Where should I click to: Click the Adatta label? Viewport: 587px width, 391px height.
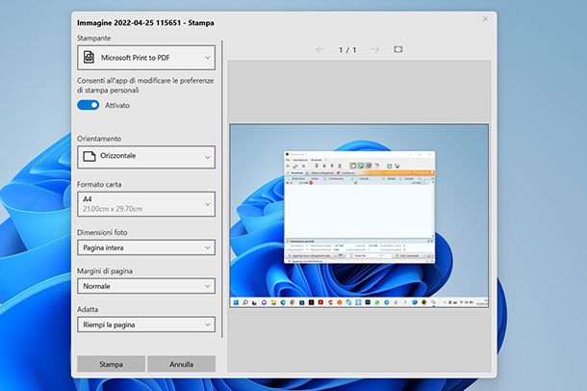pos(88,309)
